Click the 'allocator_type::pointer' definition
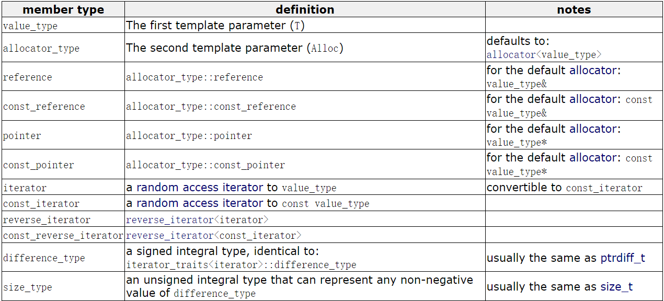Viewport: 664px width, 301px height. [x=189, y=136]
